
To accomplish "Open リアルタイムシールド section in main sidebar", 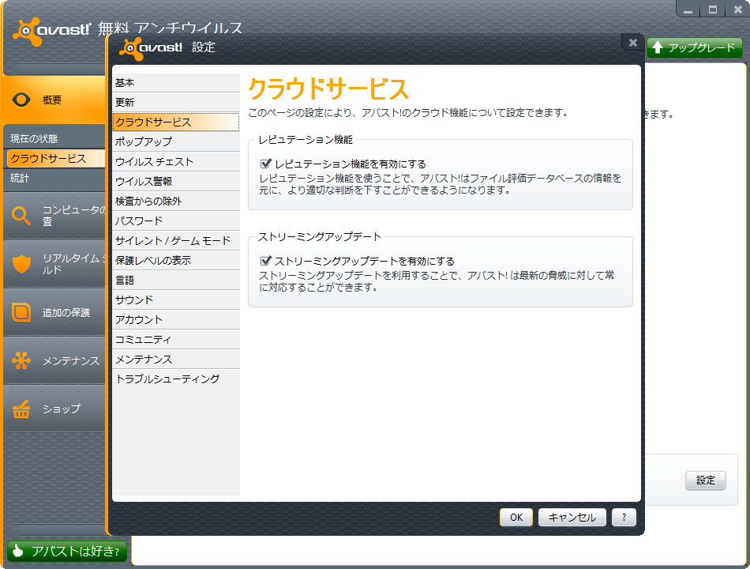I will 54,264.
